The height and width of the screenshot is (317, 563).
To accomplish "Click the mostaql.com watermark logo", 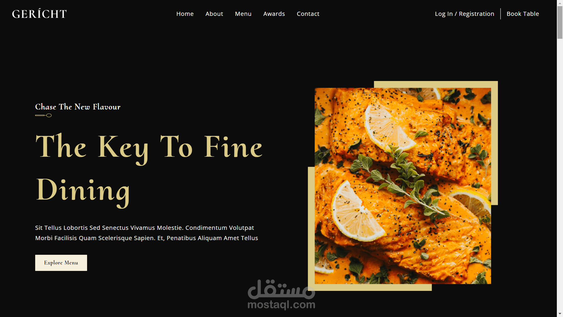I will pos(281,294).
